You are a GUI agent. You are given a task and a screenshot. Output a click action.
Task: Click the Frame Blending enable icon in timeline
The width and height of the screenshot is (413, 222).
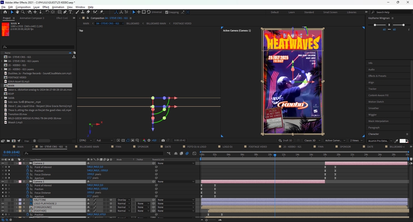(x=181, y=153)
